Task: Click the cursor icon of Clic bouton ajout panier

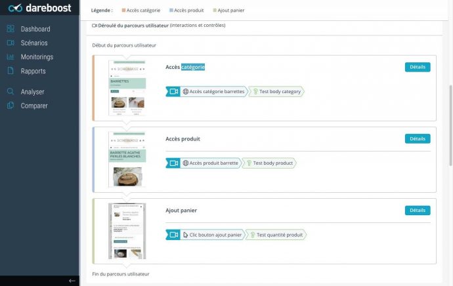Action: tap(186, 235)
